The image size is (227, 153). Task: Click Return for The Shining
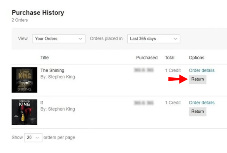click(197, 79)
